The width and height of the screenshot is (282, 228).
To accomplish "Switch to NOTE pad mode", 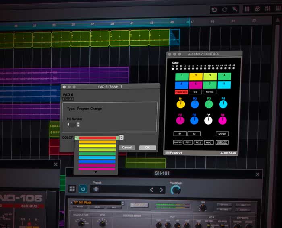I will 209,92.
